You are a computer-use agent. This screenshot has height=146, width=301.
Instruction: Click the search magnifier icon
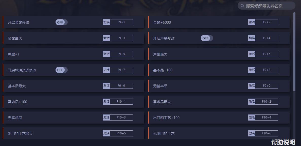(242, 6)
